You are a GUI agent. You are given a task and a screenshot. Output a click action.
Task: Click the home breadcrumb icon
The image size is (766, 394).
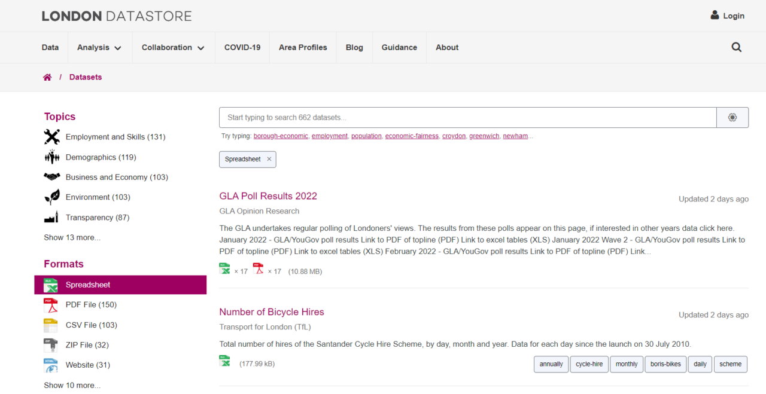[x=47, y=77]
